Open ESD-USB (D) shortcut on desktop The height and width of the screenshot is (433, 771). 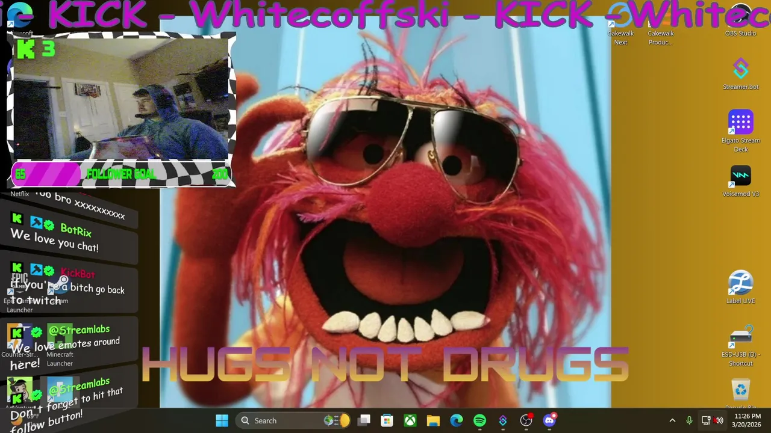tap(740, 347)
